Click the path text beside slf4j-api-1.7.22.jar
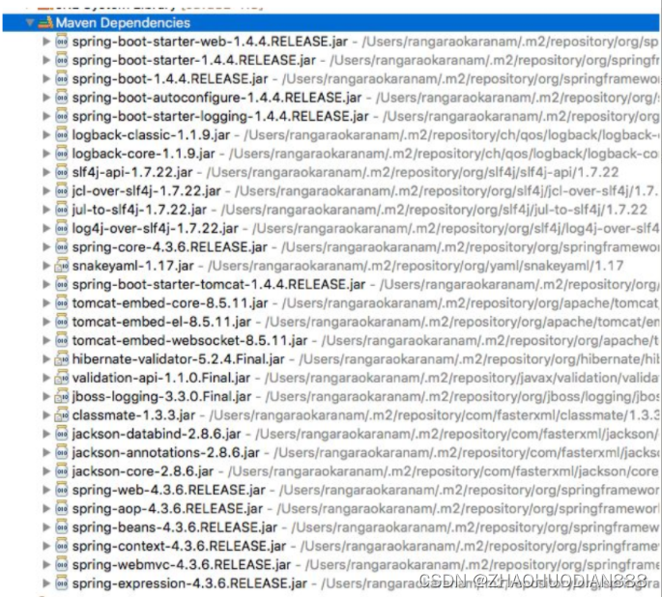 [x=413, y=173]
